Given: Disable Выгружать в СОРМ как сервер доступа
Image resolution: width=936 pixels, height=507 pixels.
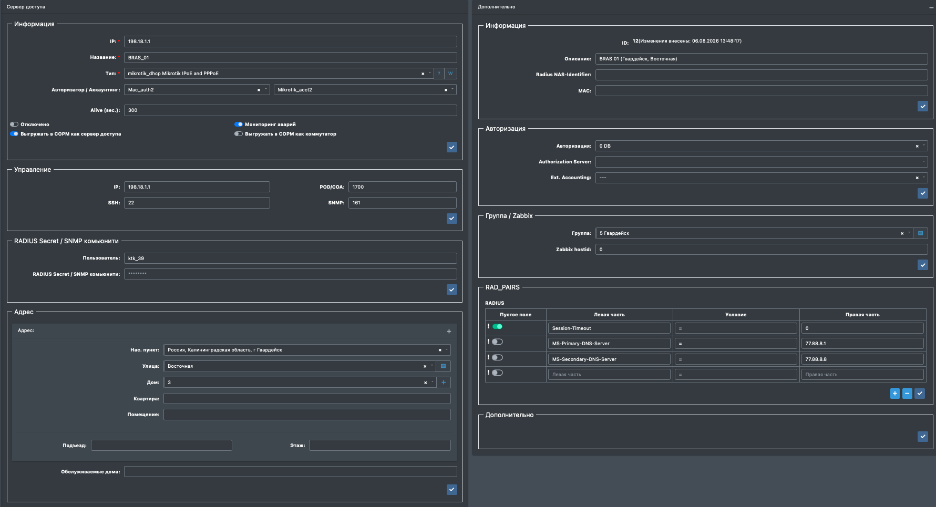Looking at the screenshot, I should [x=14, y=134].
